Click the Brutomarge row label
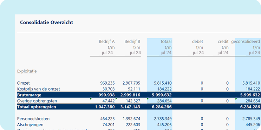This screenshot has width=261, height=130. tap(29, 95)
